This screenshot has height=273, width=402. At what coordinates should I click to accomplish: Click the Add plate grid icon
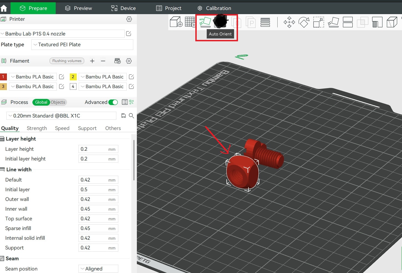pyautogui.click(x=190, y=22)
